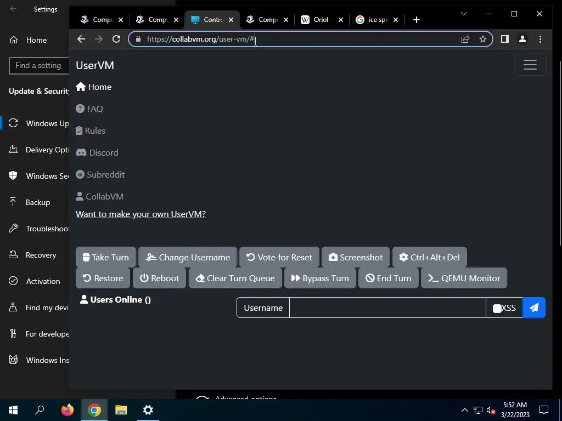Vote for Reset of the VM

(x=279, y=257)
